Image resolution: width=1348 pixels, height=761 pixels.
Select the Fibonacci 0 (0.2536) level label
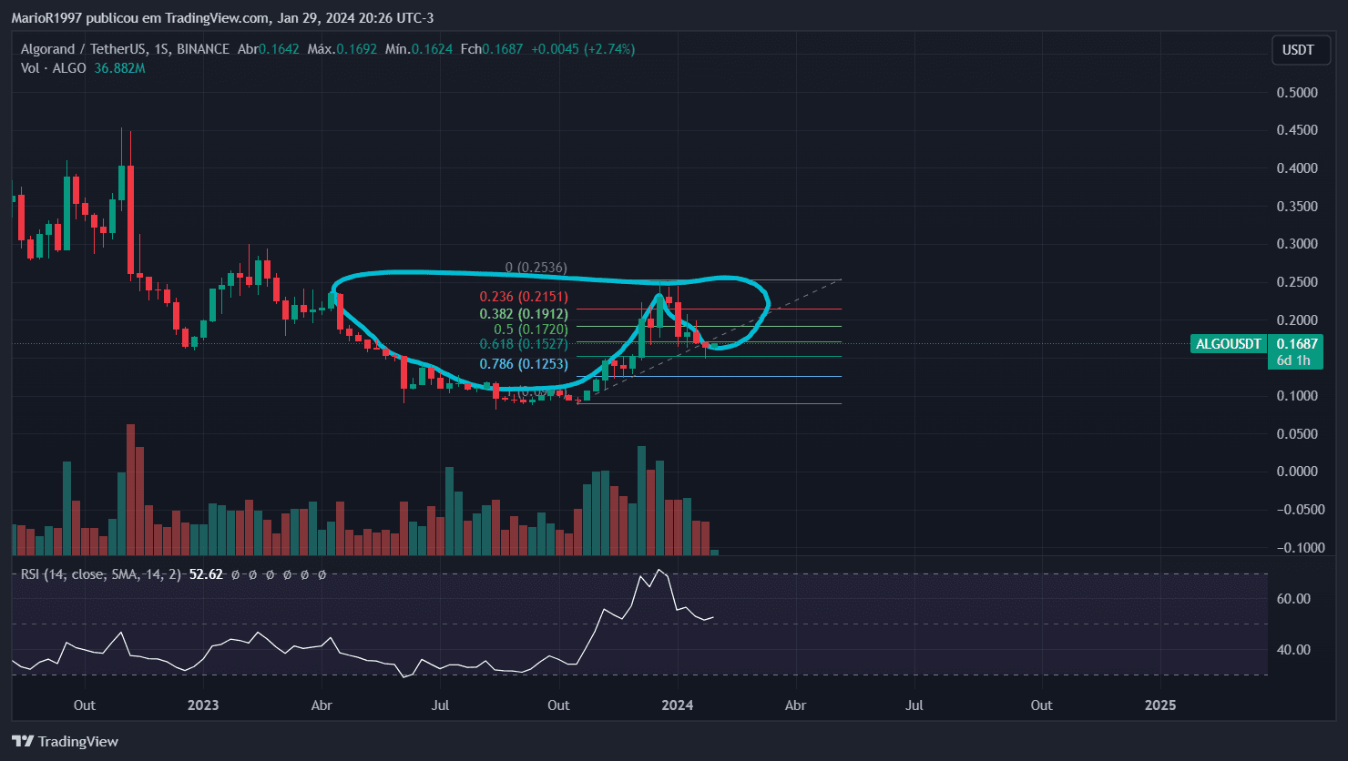[x=536, y=268]
